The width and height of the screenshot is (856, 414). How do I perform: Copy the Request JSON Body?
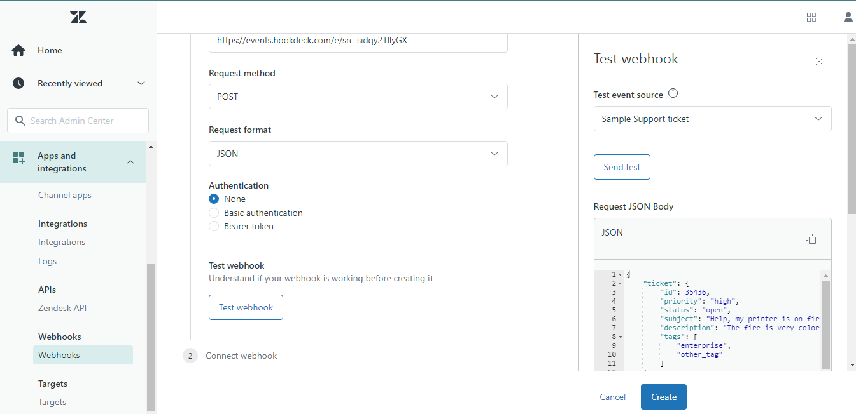coord(810,238)
